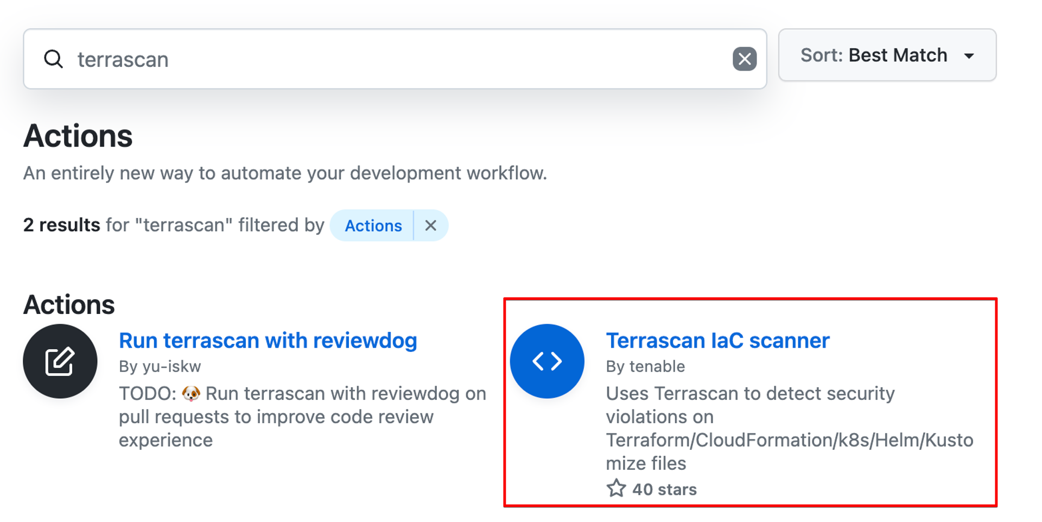The width and height of the screenshot is (1042, 522).
Task: Click the large Actions page heading
Action: pyautogui.click(x=78, y=136)
